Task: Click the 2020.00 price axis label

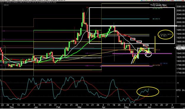Action: pos(181,18)
